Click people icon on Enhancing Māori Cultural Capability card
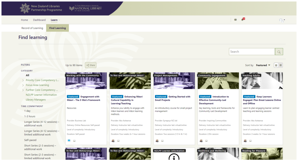Viewport: 298px width, 161px height. coord(113,141)
